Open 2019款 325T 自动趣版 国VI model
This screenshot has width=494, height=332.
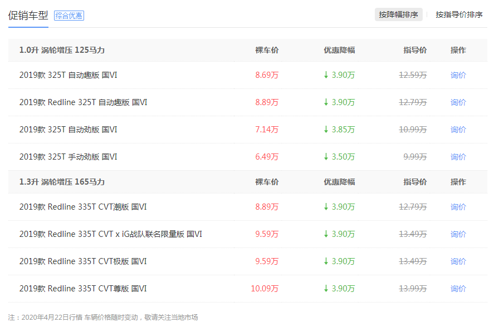(x=68, y=75)
